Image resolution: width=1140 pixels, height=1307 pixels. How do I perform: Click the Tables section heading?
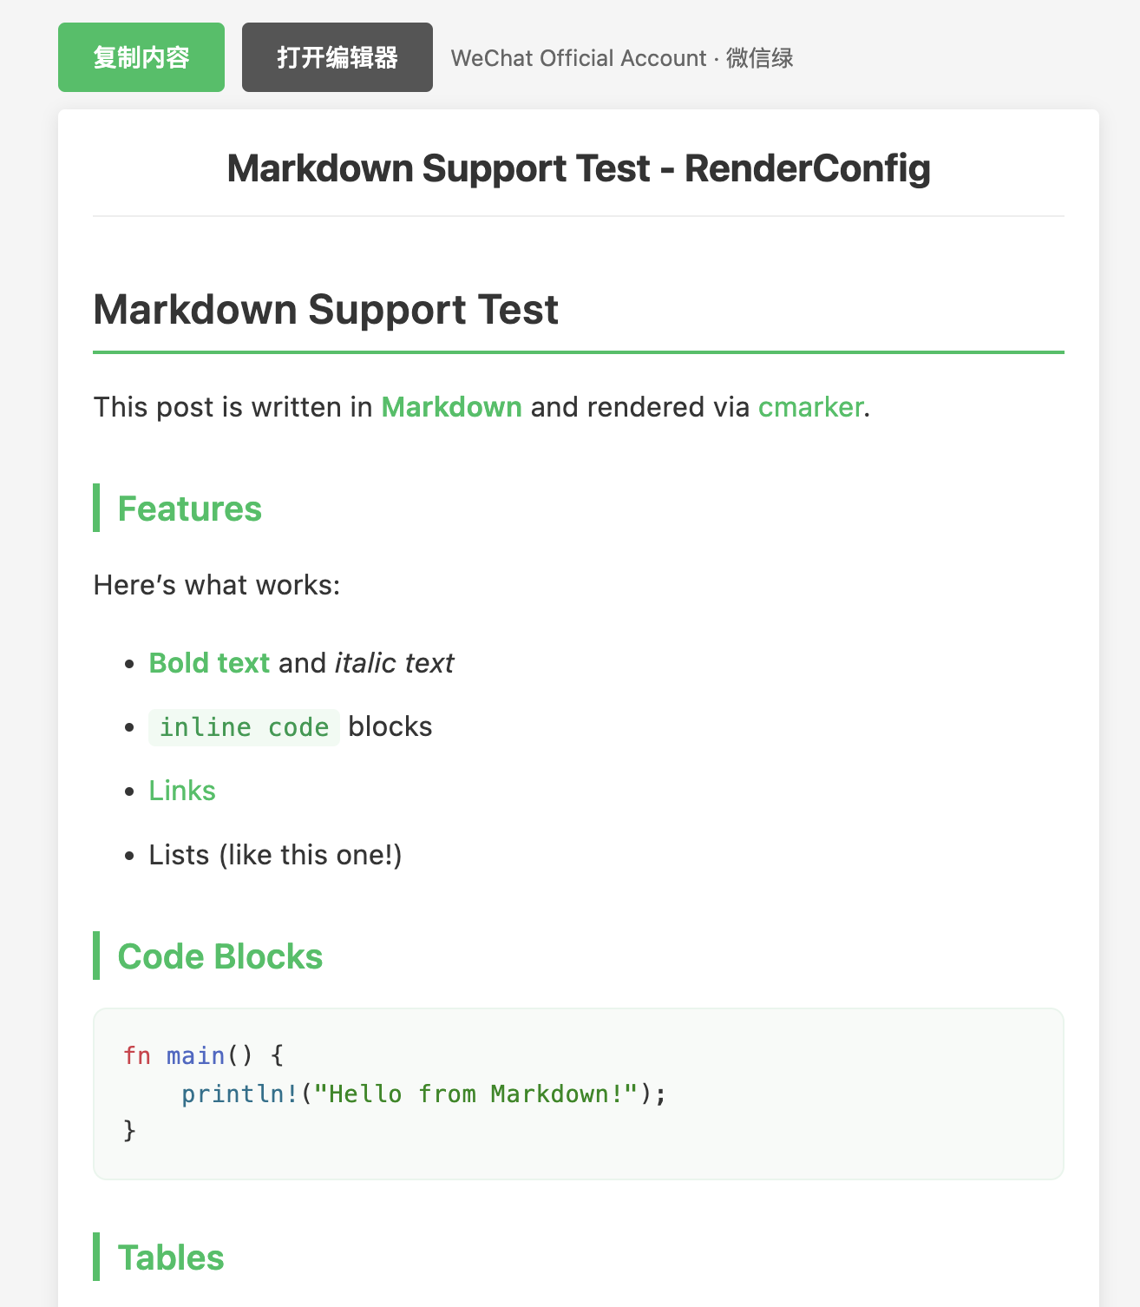(171, 1258)
